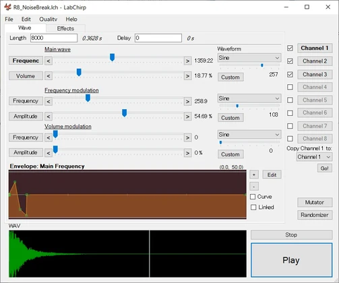Click the Delay input field
This screenshot has width=339, height=283.
click(x=158, y=38)
